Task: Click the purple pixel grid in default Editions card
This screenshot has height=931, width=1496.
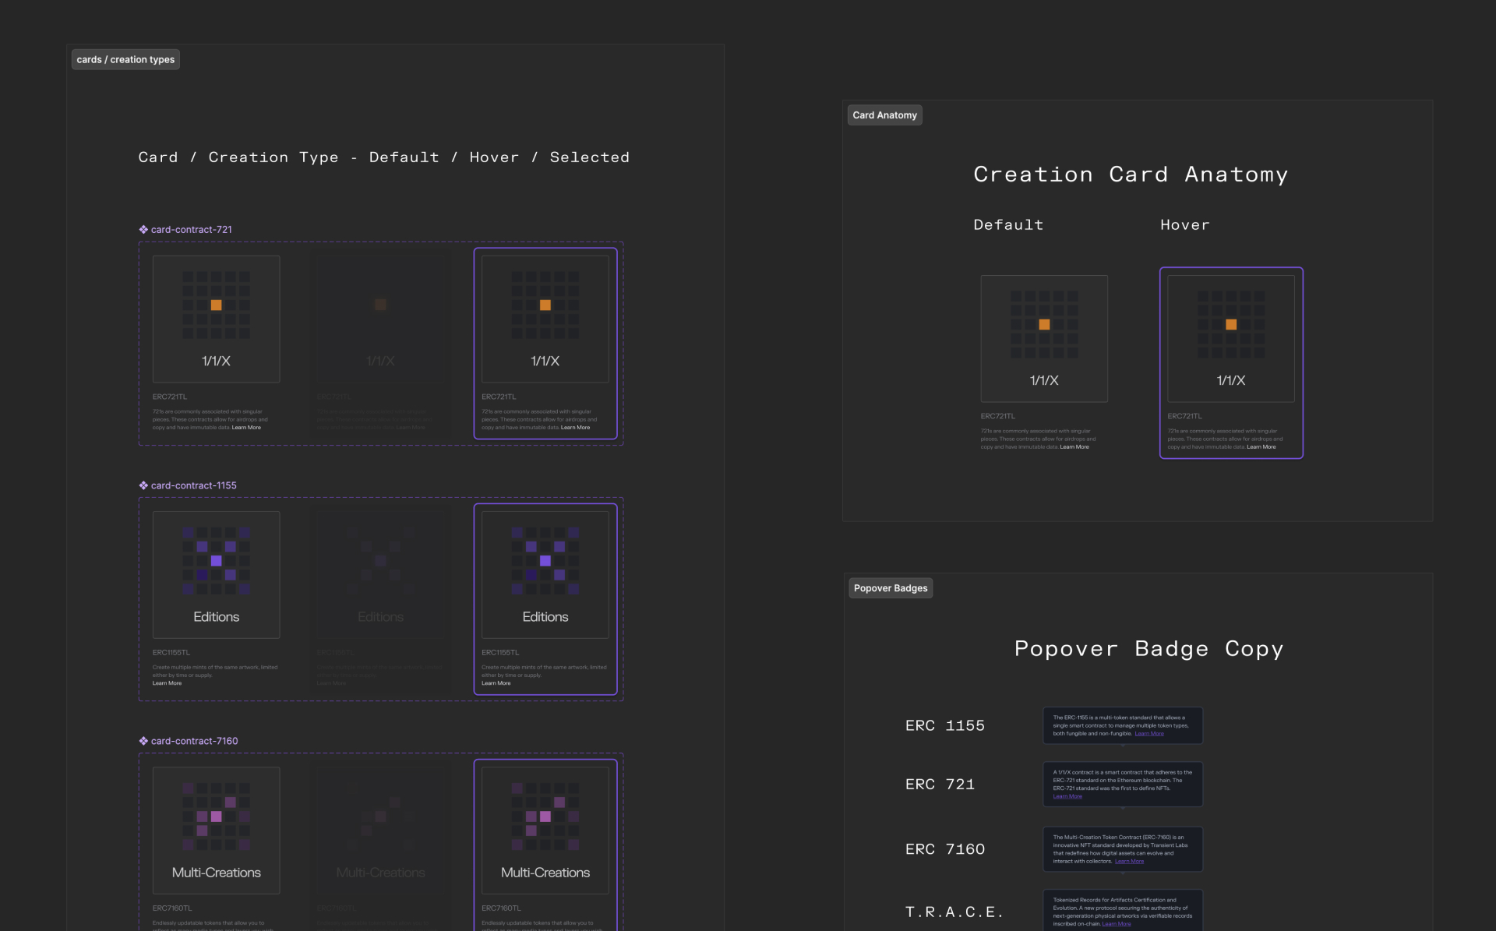Action: click(216, 561)
